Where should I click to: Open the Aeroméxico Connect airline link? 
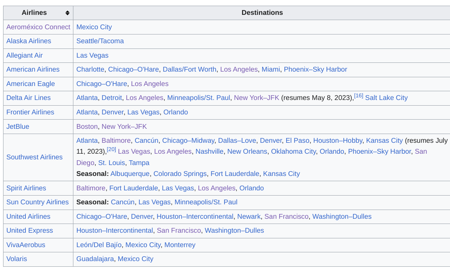pos(38,27)
